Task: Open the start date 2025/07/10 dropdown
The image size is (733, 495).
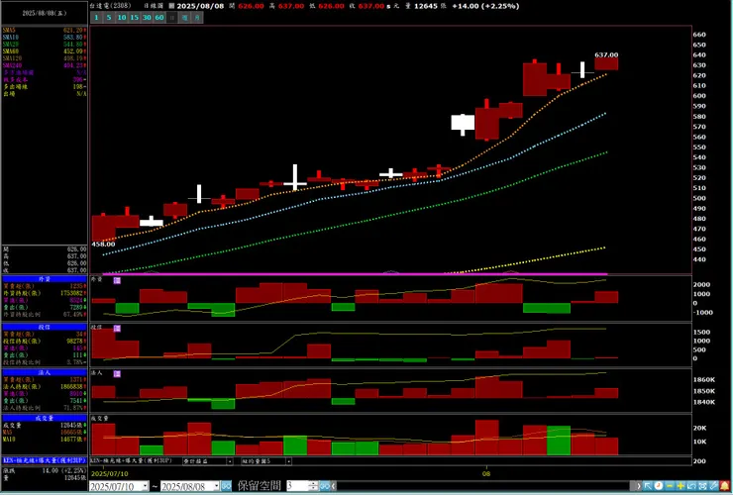Action: click(x=145, y=486)
